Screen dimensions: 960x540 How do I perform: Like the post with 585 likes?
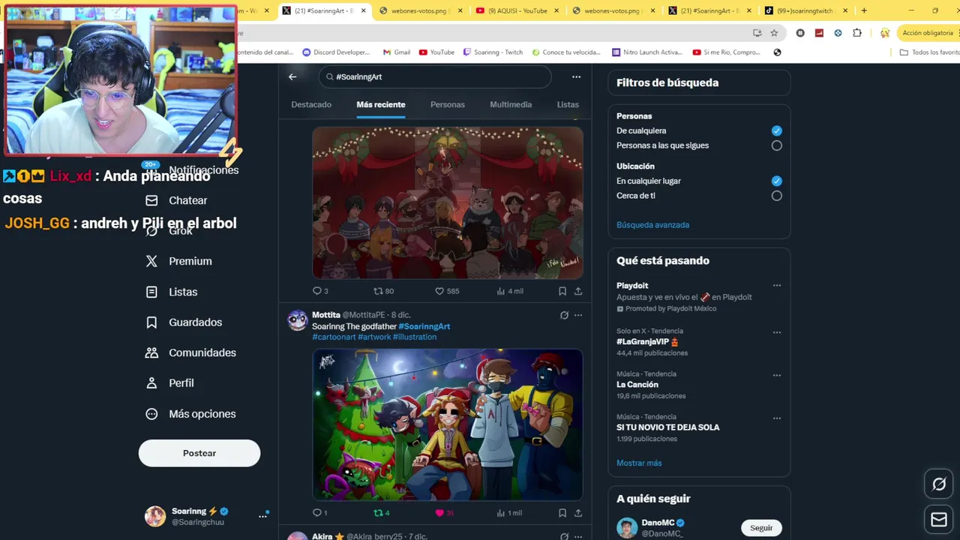tap(447, 291)
